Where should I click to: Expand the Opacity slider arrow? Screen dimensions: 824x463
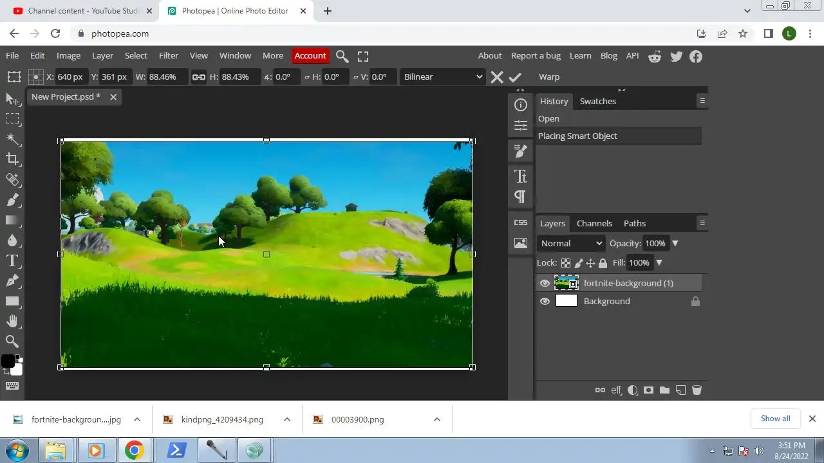[675, 244]
